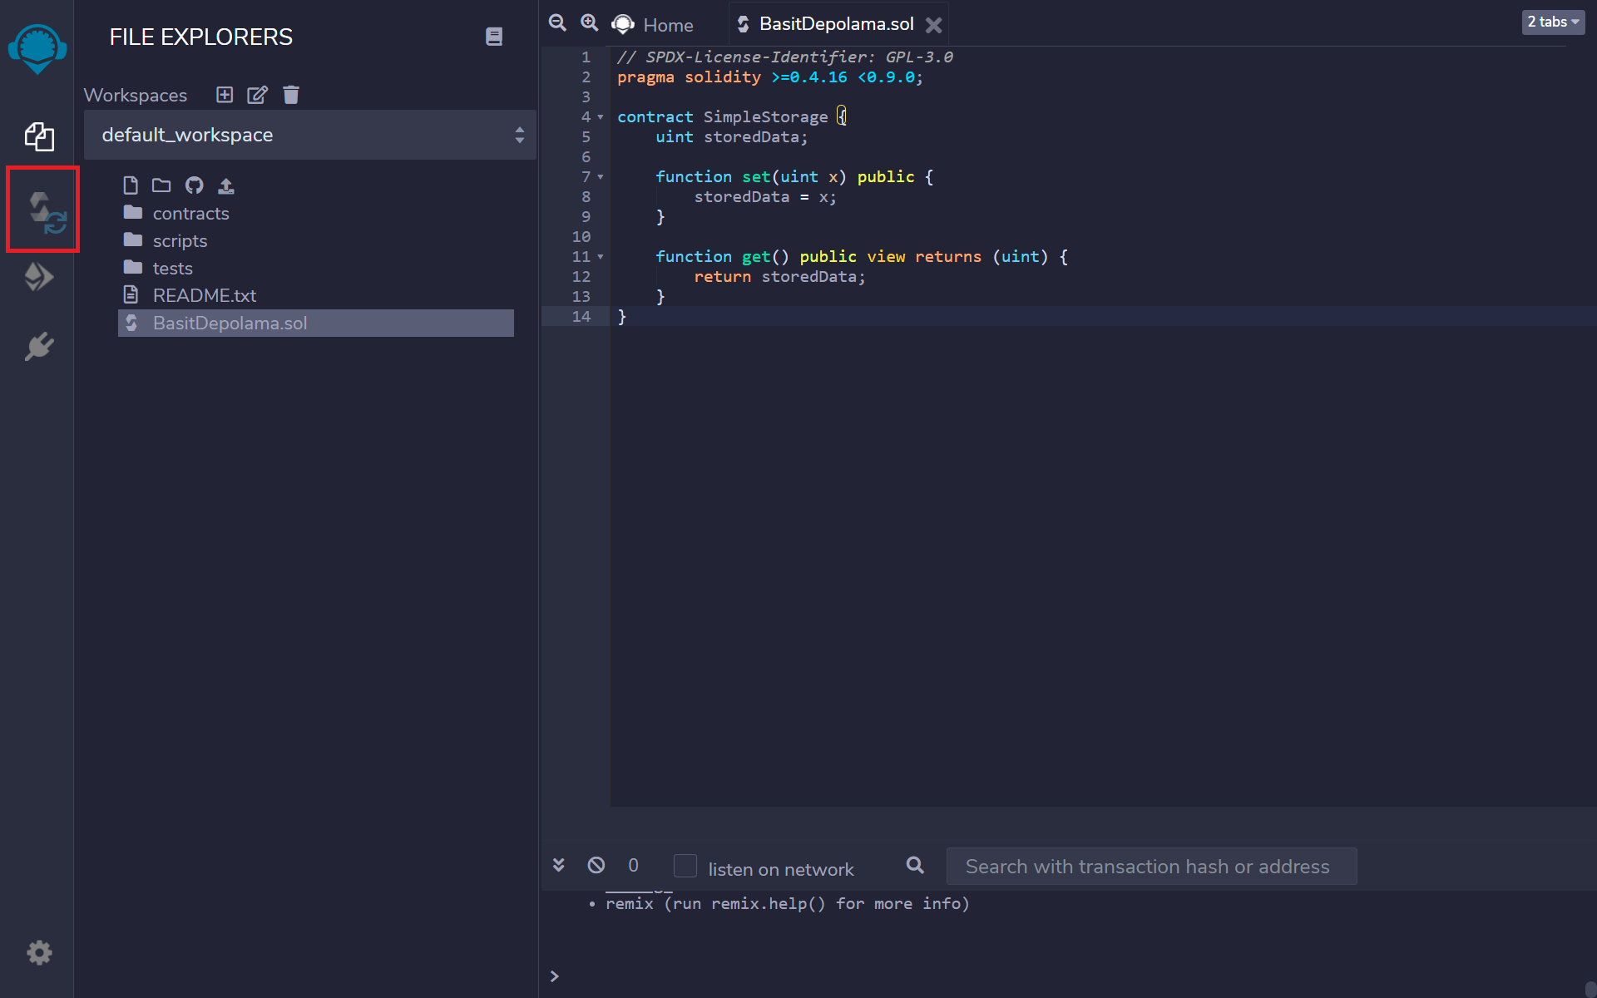Click the pragma solidity line

(770, 77)
